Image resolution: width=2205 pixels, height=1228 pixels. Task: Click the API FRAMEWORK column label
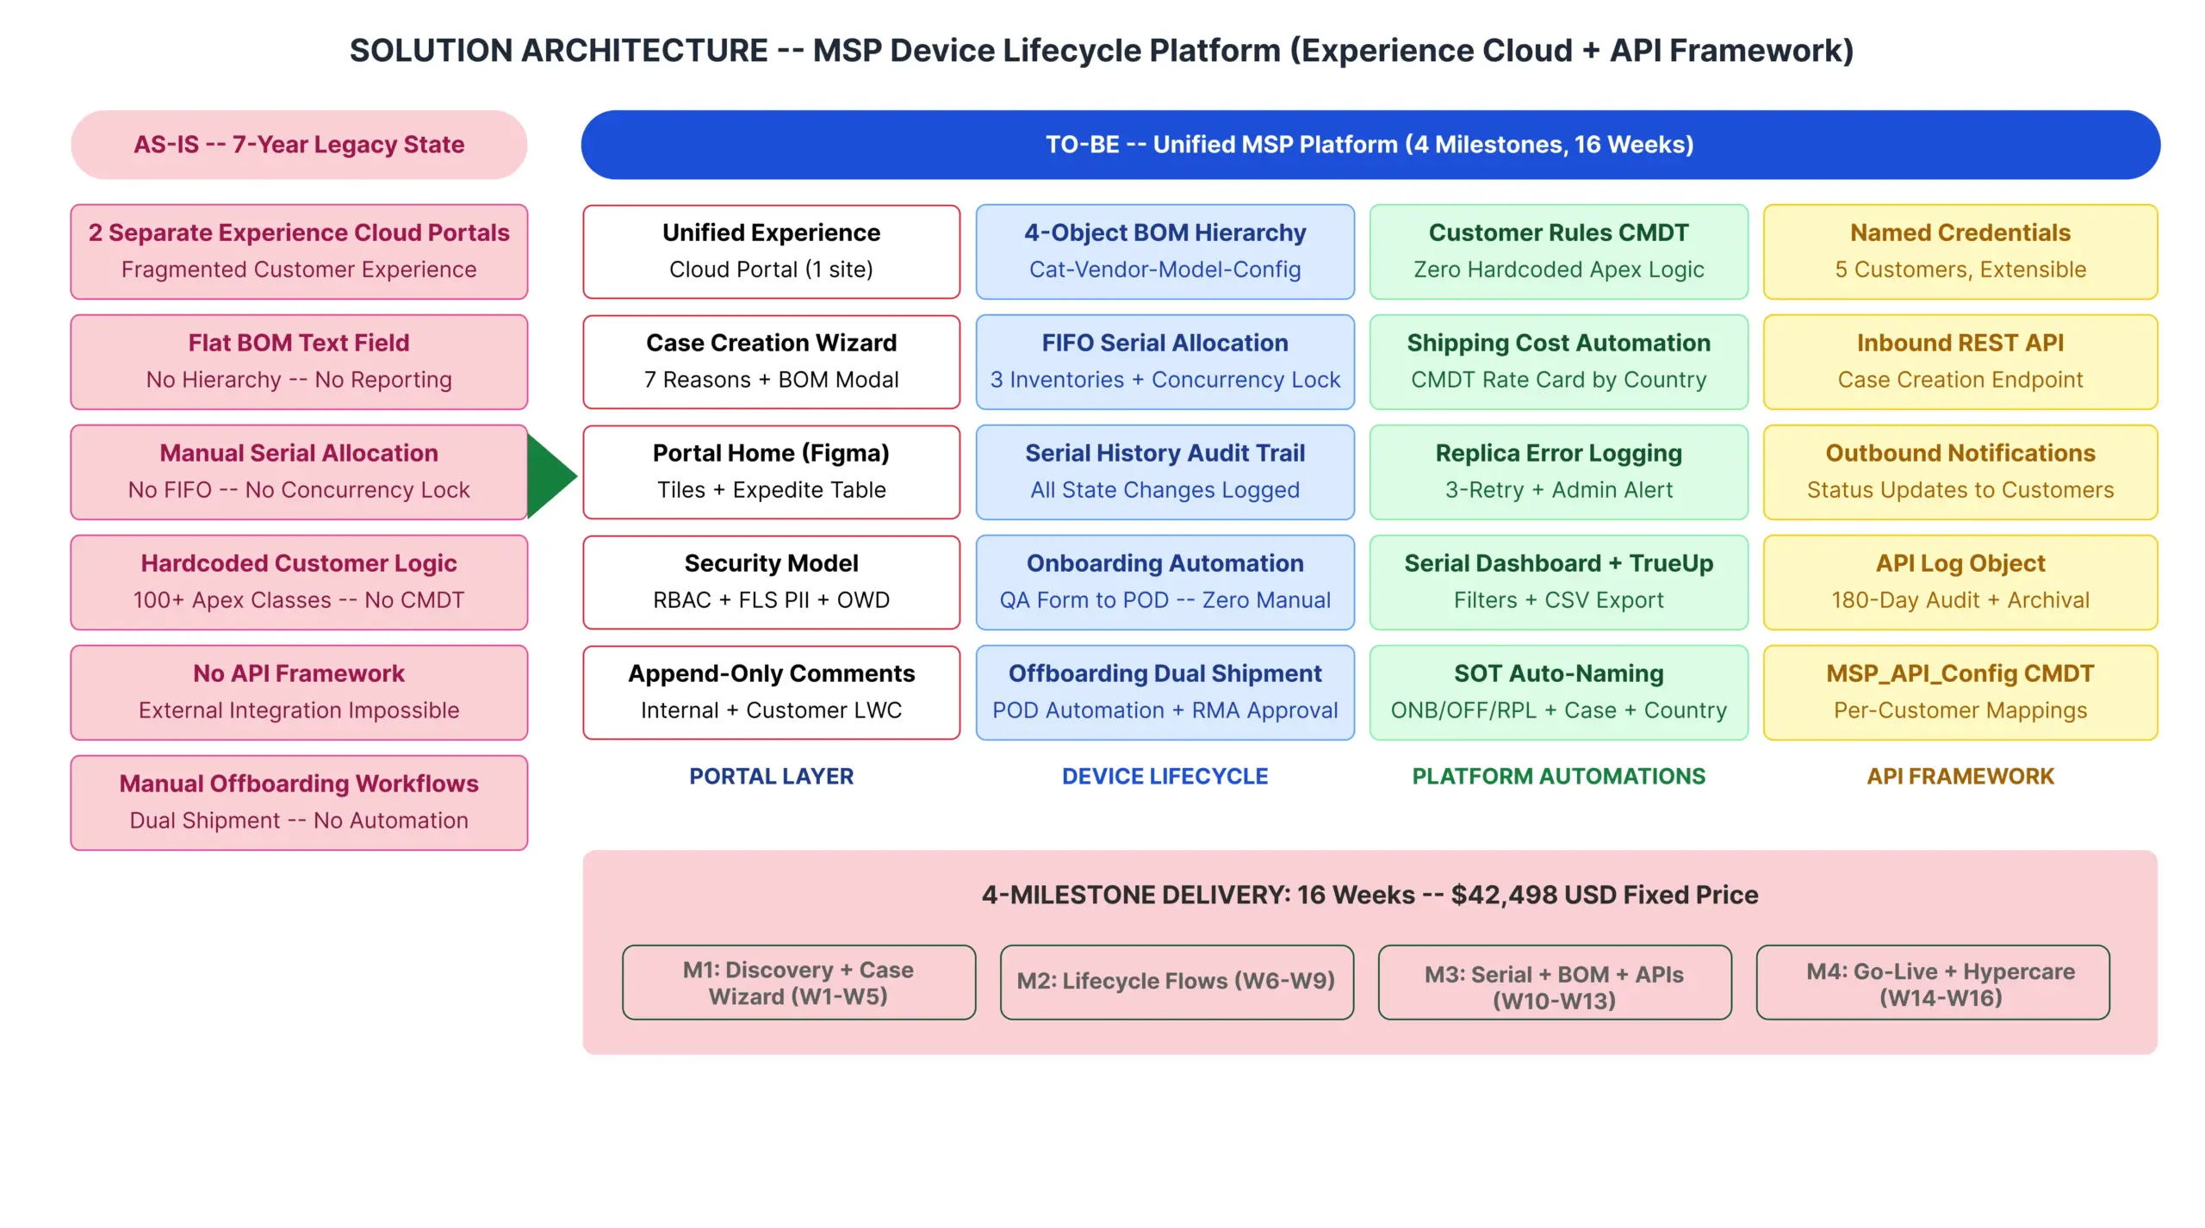[1960, 776]
